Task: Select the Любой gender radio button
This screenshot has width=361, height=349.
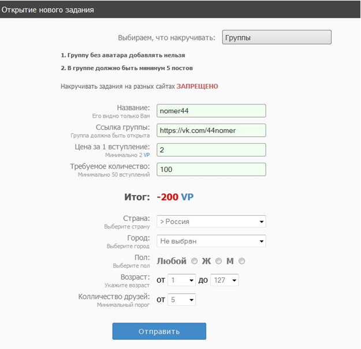Action: [x=194, y=261]
